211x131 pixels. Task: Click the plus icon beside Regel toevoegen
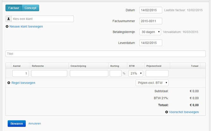point(9,83)
